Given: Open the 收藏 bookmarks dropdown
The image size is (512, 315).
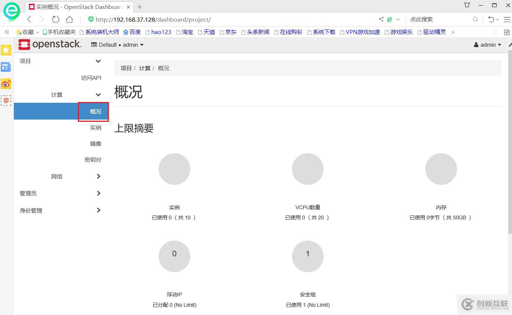Looking at the screenshot, I should tap(27, 32).
